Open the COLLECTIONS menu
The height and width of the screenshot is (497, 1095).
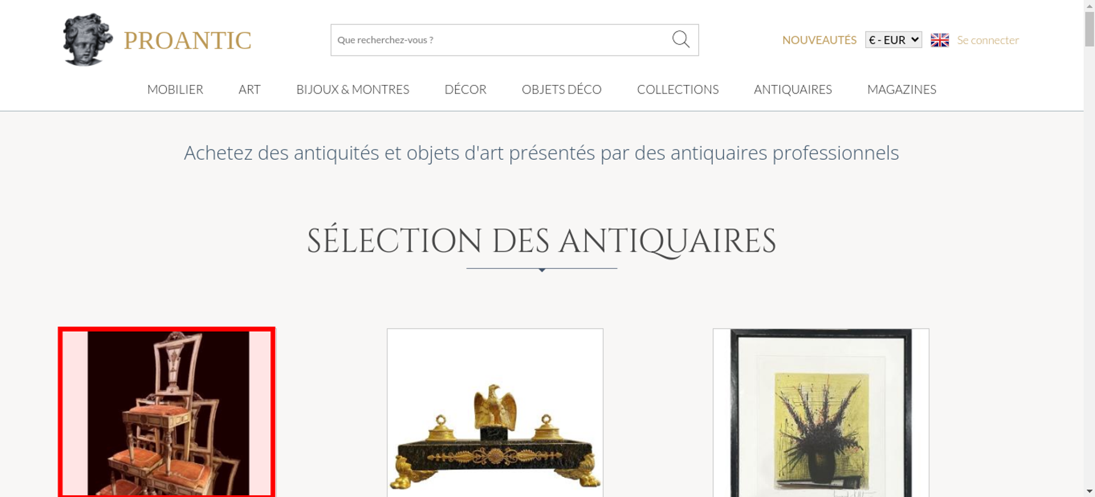click(678, 89)
